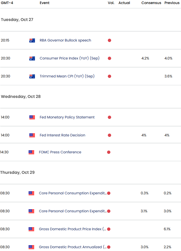Click red volatility dot for Consumer Price Index
The image size is (181, 251).
(x=110, y=58)
